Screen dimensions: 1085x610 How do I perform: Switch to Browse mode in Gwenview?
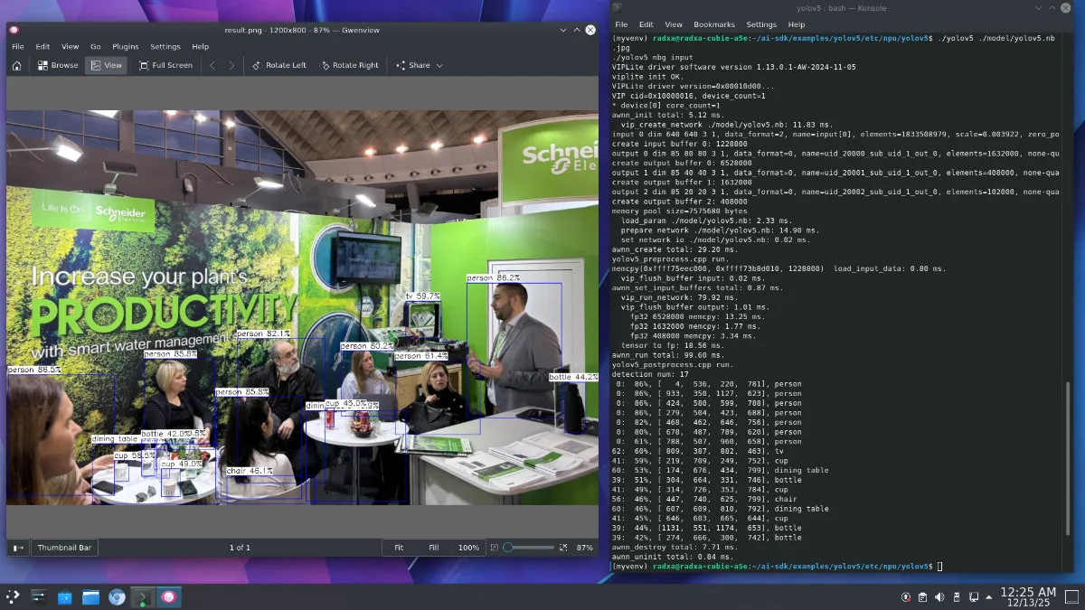[57, 65]
